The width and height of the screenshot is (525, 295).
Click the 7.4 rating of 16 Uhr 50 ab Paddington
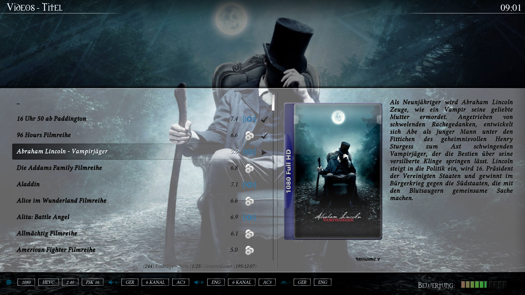coord(234,119)
